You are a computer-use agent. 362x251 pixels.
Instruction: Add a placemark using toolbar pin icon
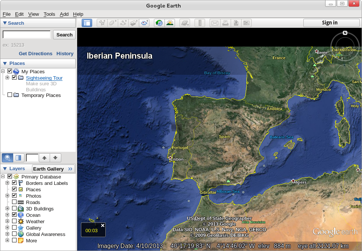102,23
